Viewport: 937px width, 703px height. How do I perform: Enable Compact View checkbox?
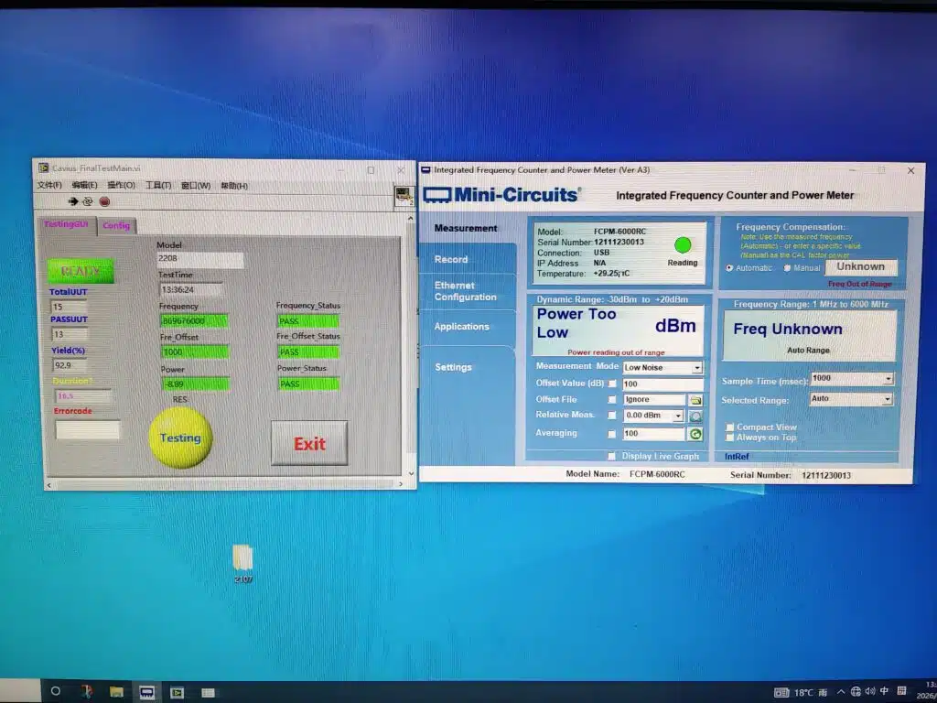pyautogui.click(x=729, y=427)
